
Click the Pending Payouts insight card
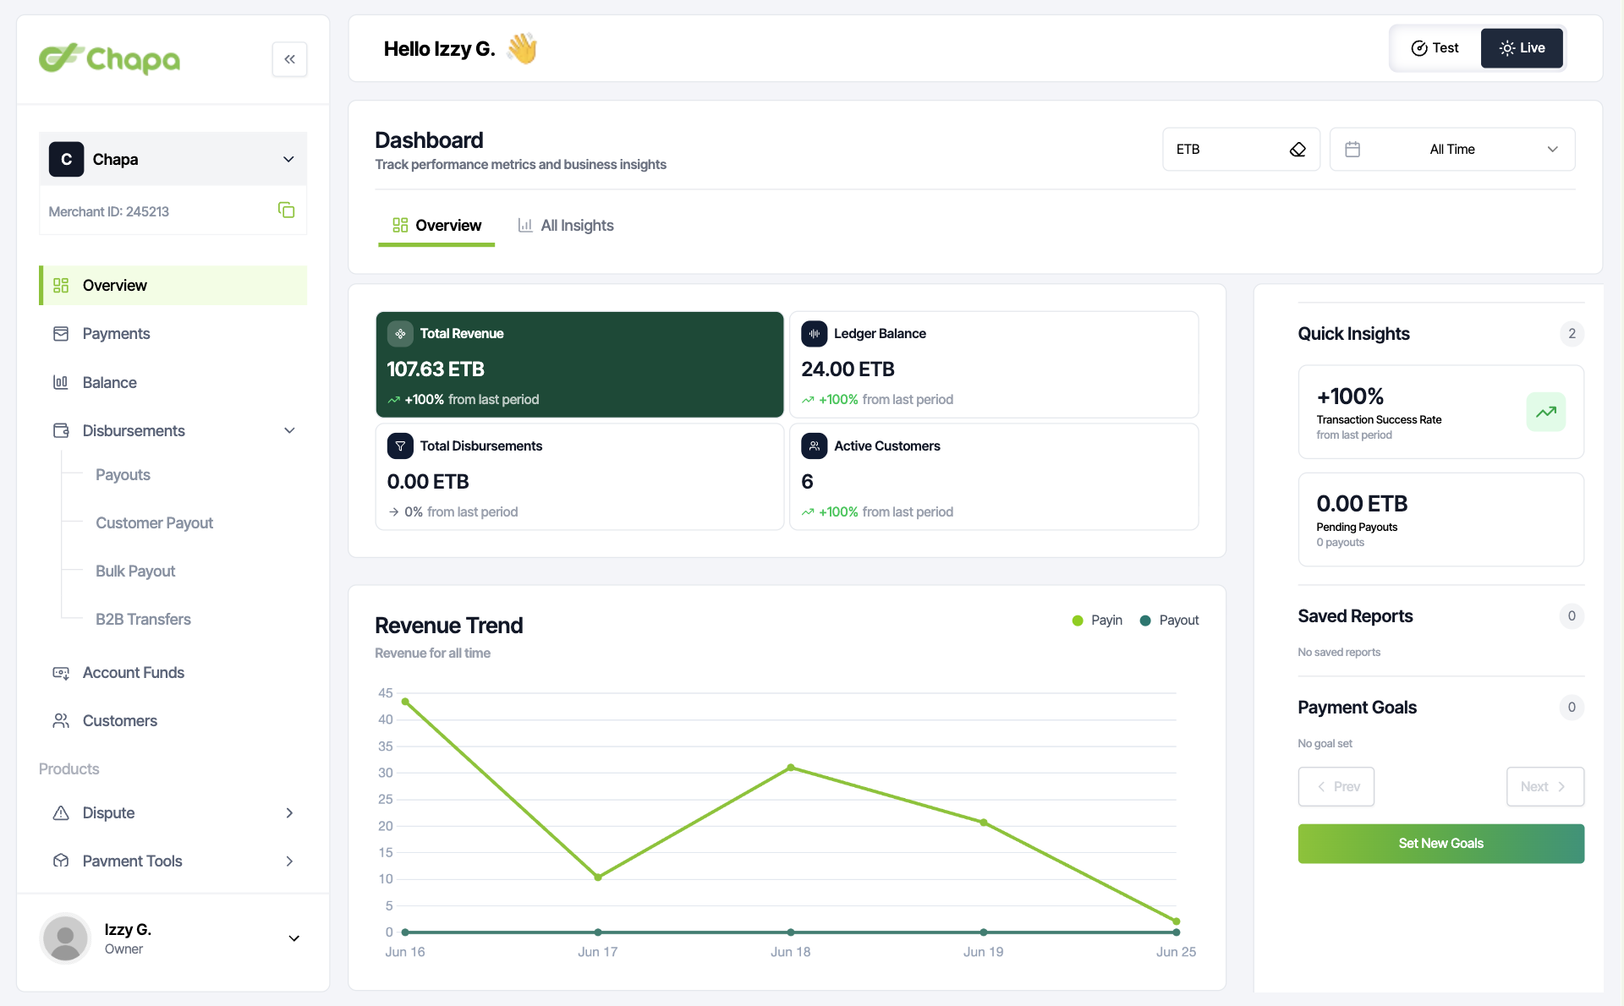tap(1440, 520)
